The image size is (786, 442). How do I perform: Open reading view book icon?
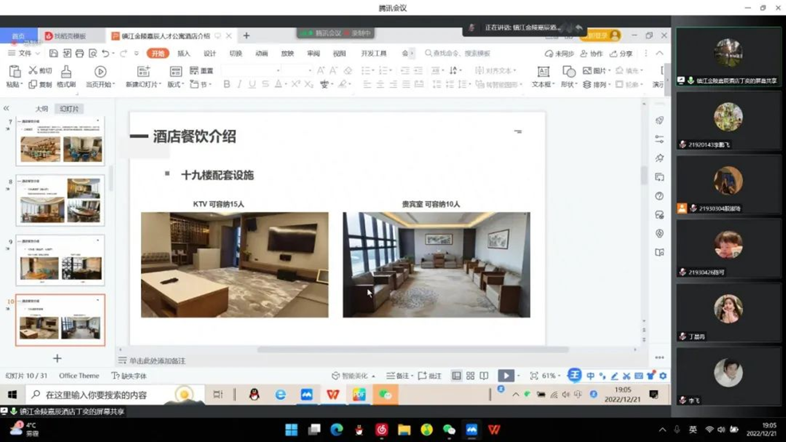[484, 376]
